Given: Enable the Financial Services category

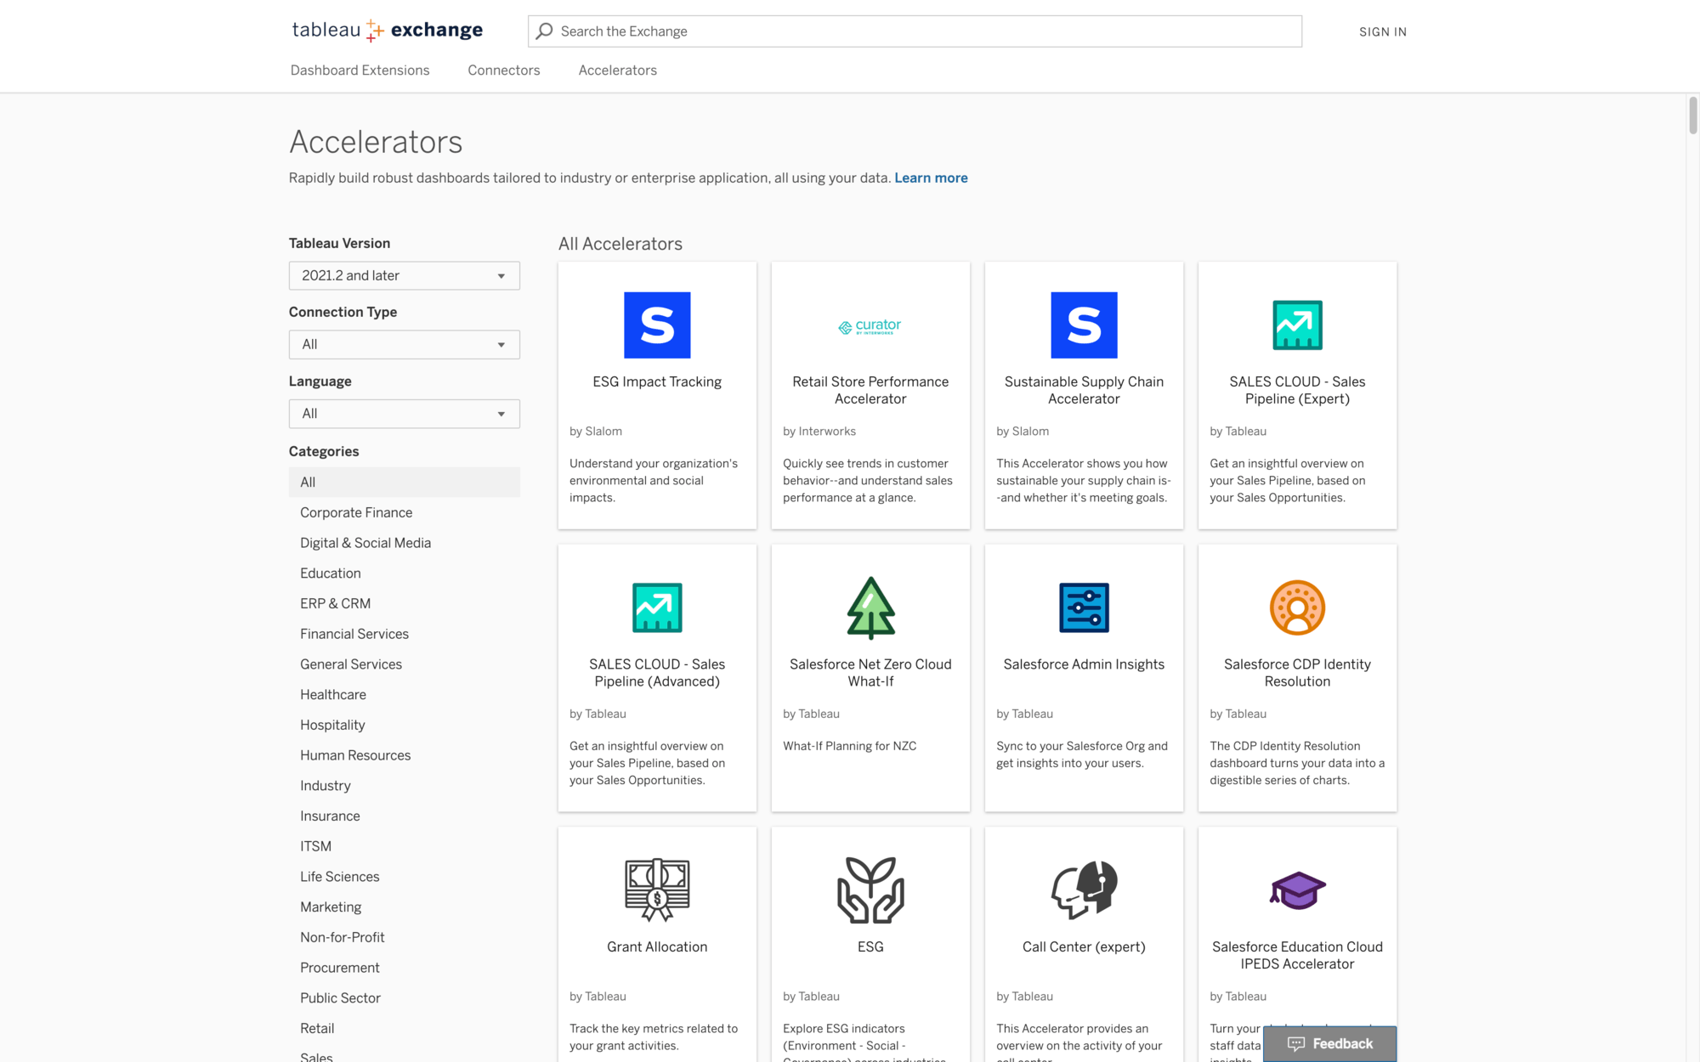Looking at the screenshot, I should pyautogui.click(x=354, y=634).
